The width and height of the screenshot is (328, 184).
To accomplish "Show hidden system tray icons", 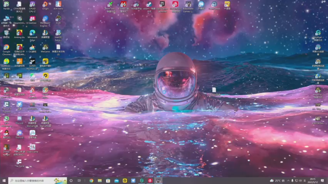I will (x=288, y=180).
